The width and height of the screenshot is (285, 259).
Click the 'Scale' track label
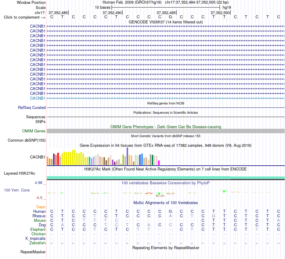[x=40, y=8]
